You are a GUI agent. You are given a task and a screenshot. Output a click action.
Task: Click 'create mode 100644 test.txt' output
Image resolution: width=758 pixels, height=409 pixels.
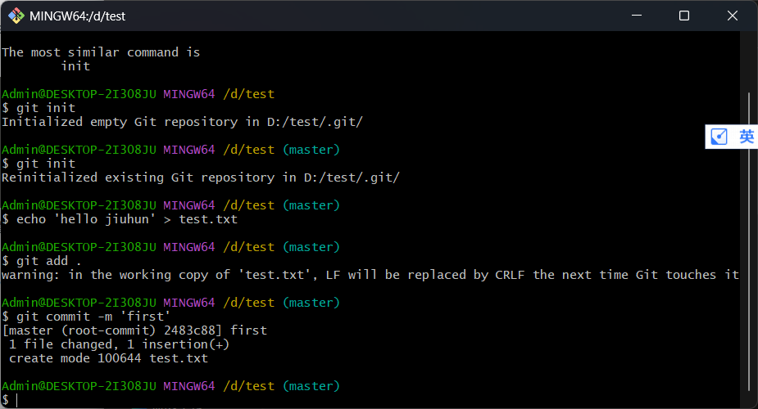click(109, 358)
